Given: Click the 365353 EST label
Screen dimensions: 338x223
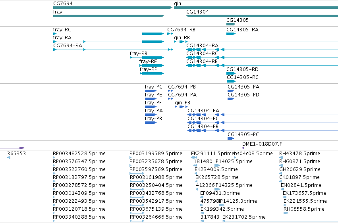Looking at the screenshot, I should (x=16, y=154).
